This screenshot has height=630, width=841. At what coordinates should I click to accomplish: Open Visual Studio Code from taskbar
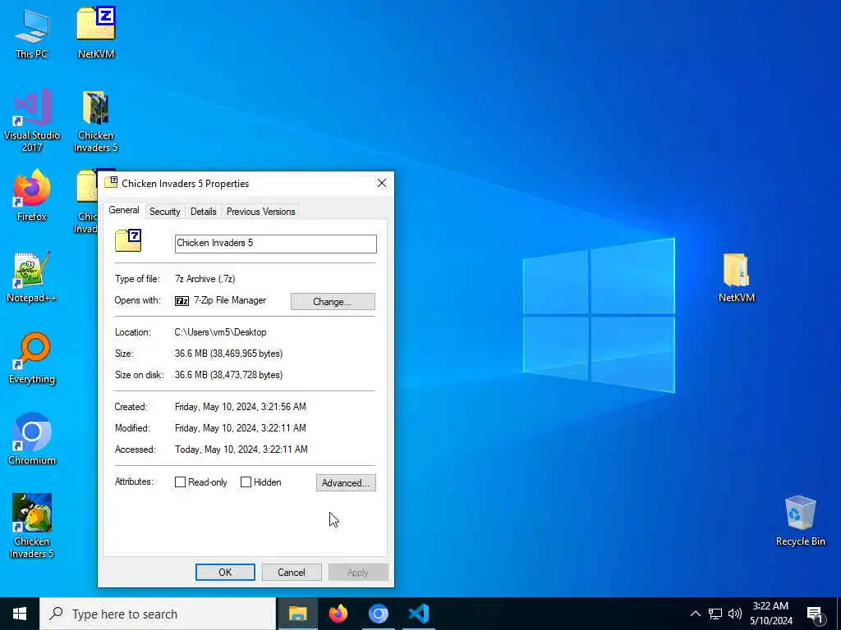pos(418,614)
